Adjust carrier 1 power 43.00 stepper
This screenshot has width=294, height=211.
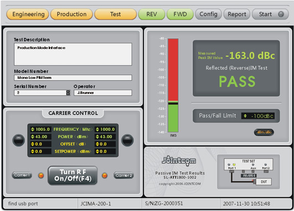point(33,137)
